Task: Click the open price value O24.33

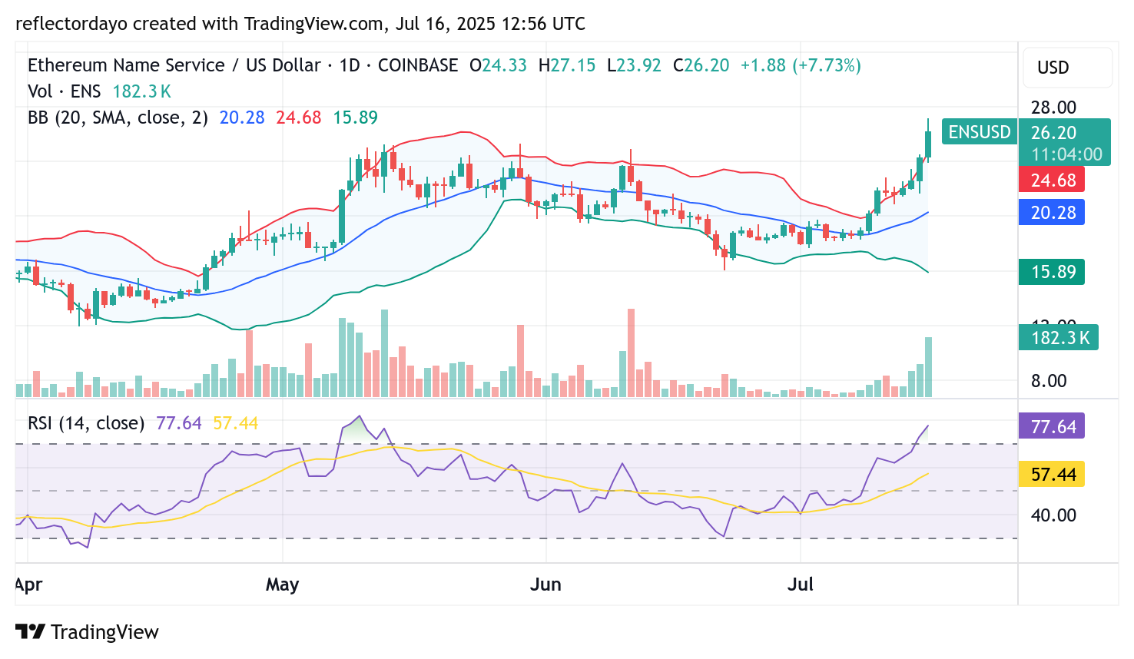Action: tap(499, 65)
